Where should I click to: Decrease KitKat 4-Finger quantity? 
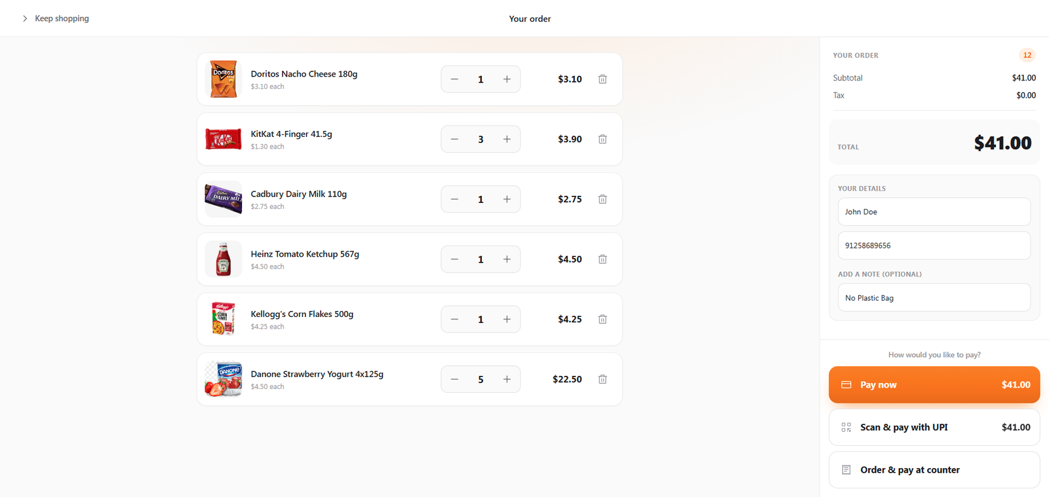click(454, 139)
